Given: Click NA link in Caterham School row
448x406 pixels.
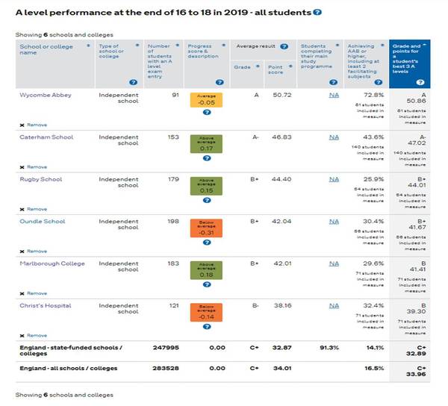Looking at the screenshot, I should (x=334, y=137).
